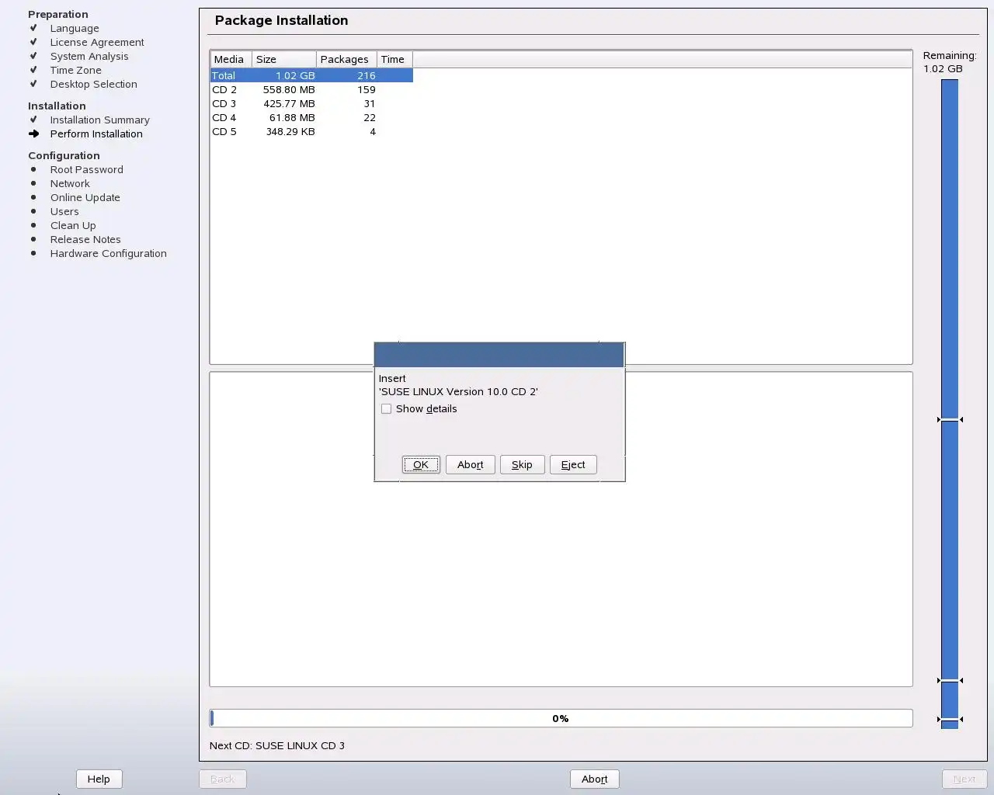Click the greyed Back button
Viewport: 994px width, 795px height.
(x=222, y=779)
